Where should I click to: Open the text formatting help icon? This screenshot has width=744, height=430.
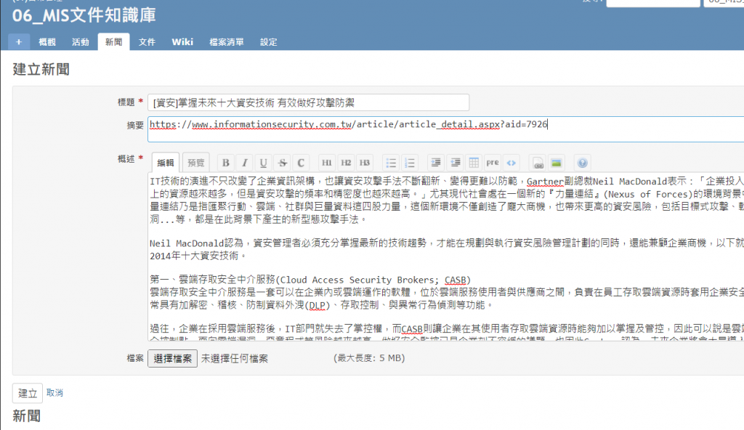point(583,163)
